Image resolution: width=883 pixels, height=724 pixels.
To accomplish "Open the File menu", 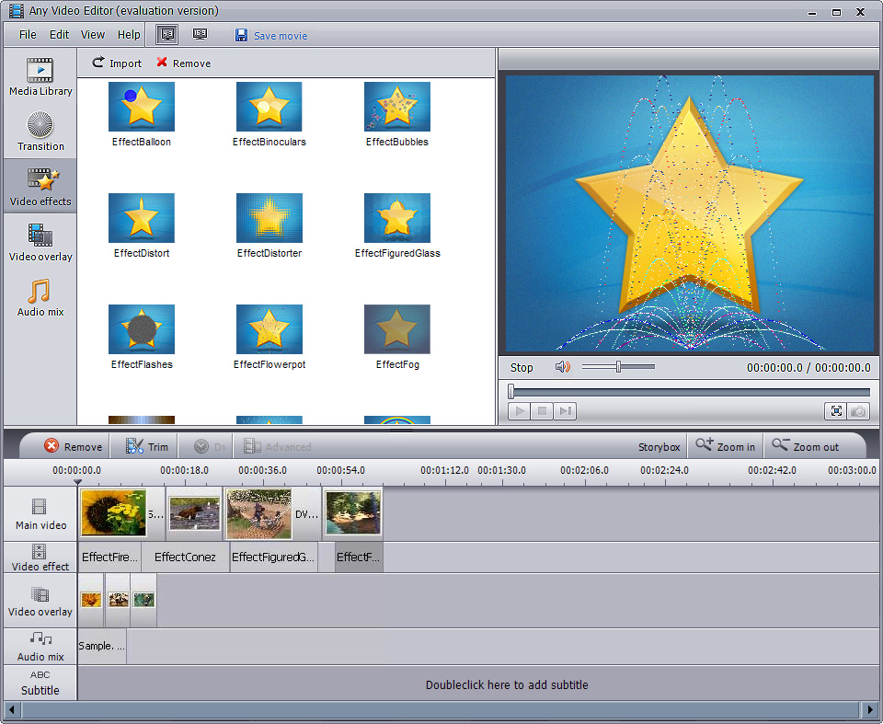I will (x=28, y=34).
